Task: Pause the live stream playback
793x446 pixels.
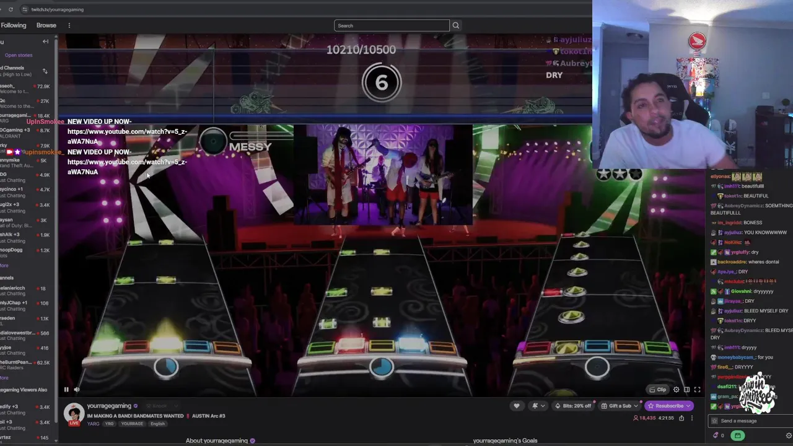Action: point(66,390)
